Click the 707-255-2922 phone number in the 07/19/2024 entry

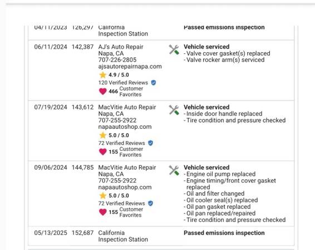117,121
